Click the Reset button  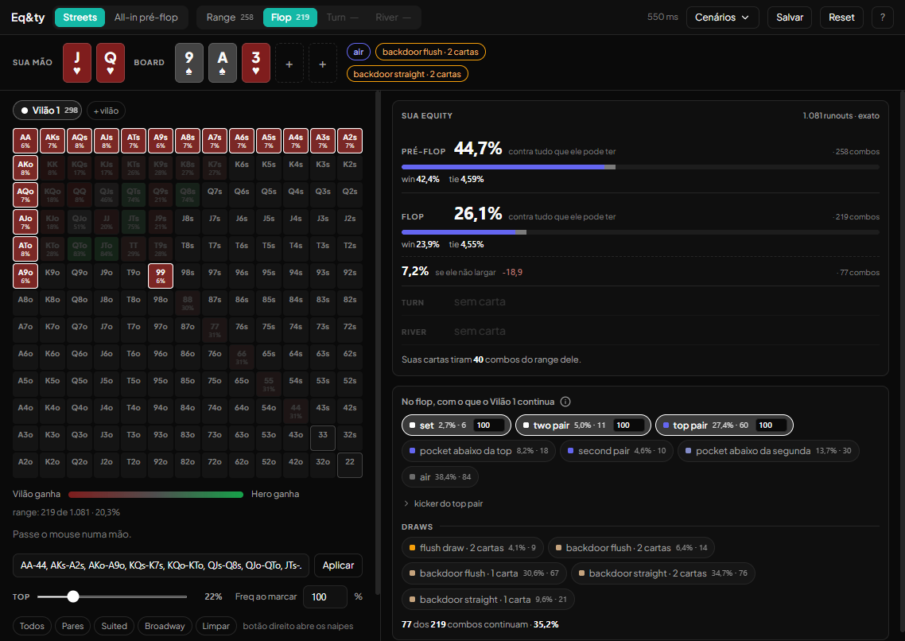click(x=841, y=17)
